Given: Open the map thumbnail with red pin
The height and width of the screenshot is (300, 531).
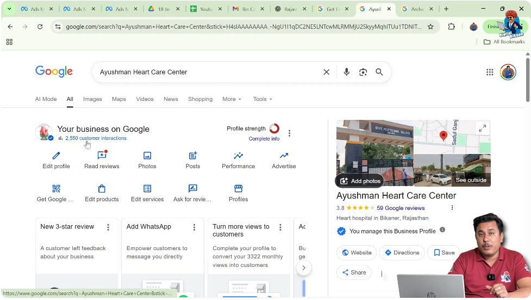Looking at the screenshot, I should 452,137.
